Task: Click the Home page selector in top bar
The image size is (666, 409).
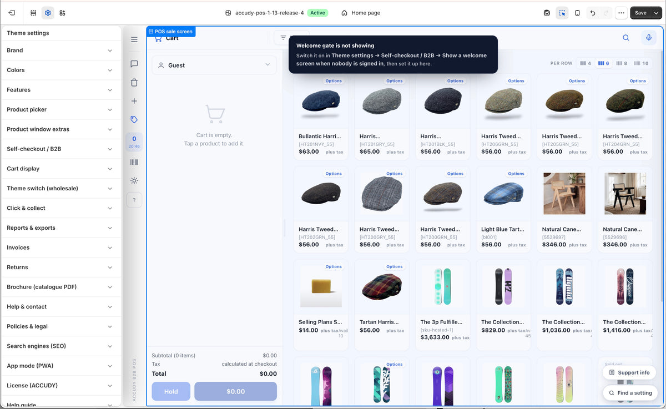Action: click(361, 13)
